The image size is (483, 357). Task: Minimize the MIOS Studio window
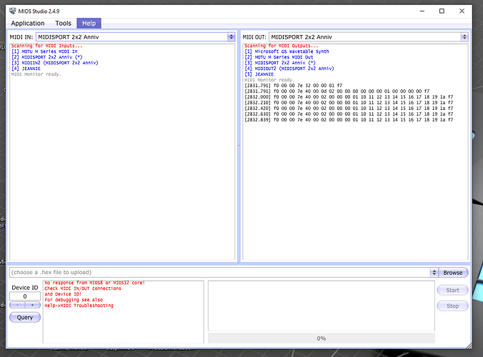pyautogui.click(x=422, y=11)
